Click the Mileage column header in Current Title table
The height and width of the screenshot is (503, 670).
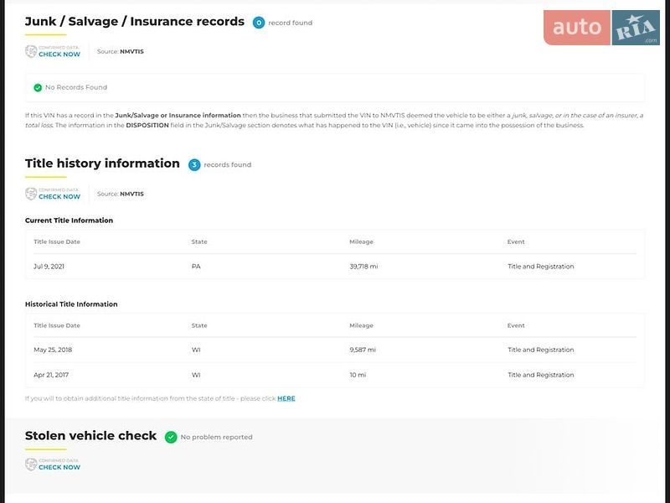point(361,241)
